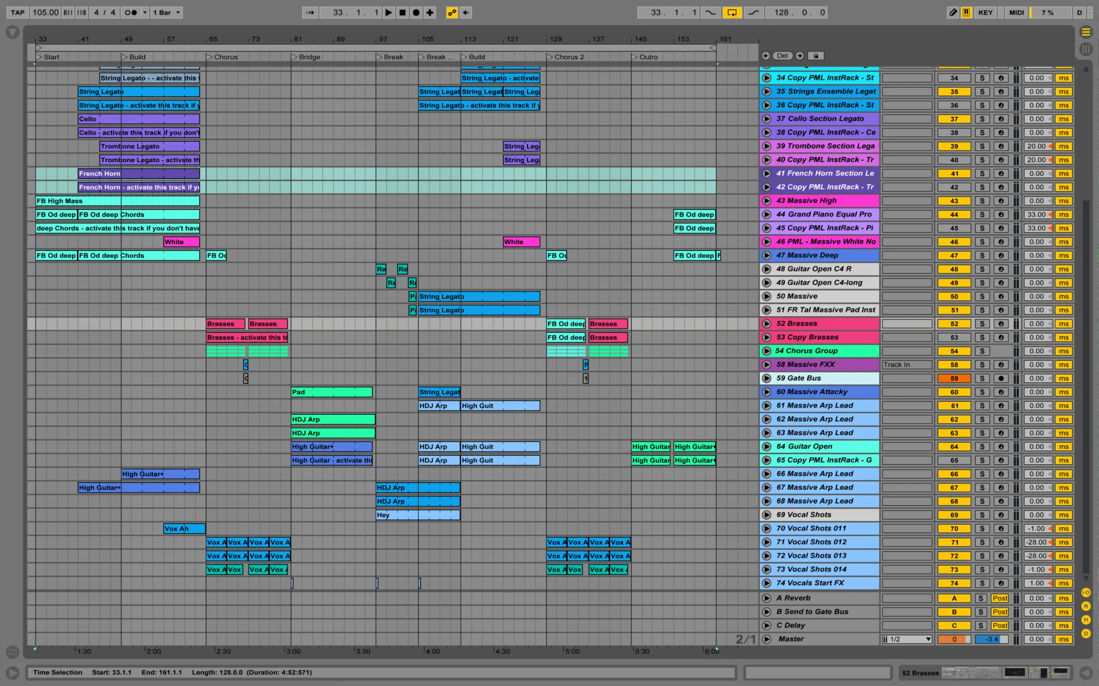Toggle the metronome button
This screenshot has width=1099, height=686.
click(130, 12)
